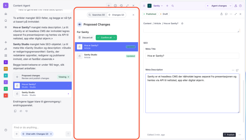Click the star to favorite Hva er Sanity?

tap(182, 23)
